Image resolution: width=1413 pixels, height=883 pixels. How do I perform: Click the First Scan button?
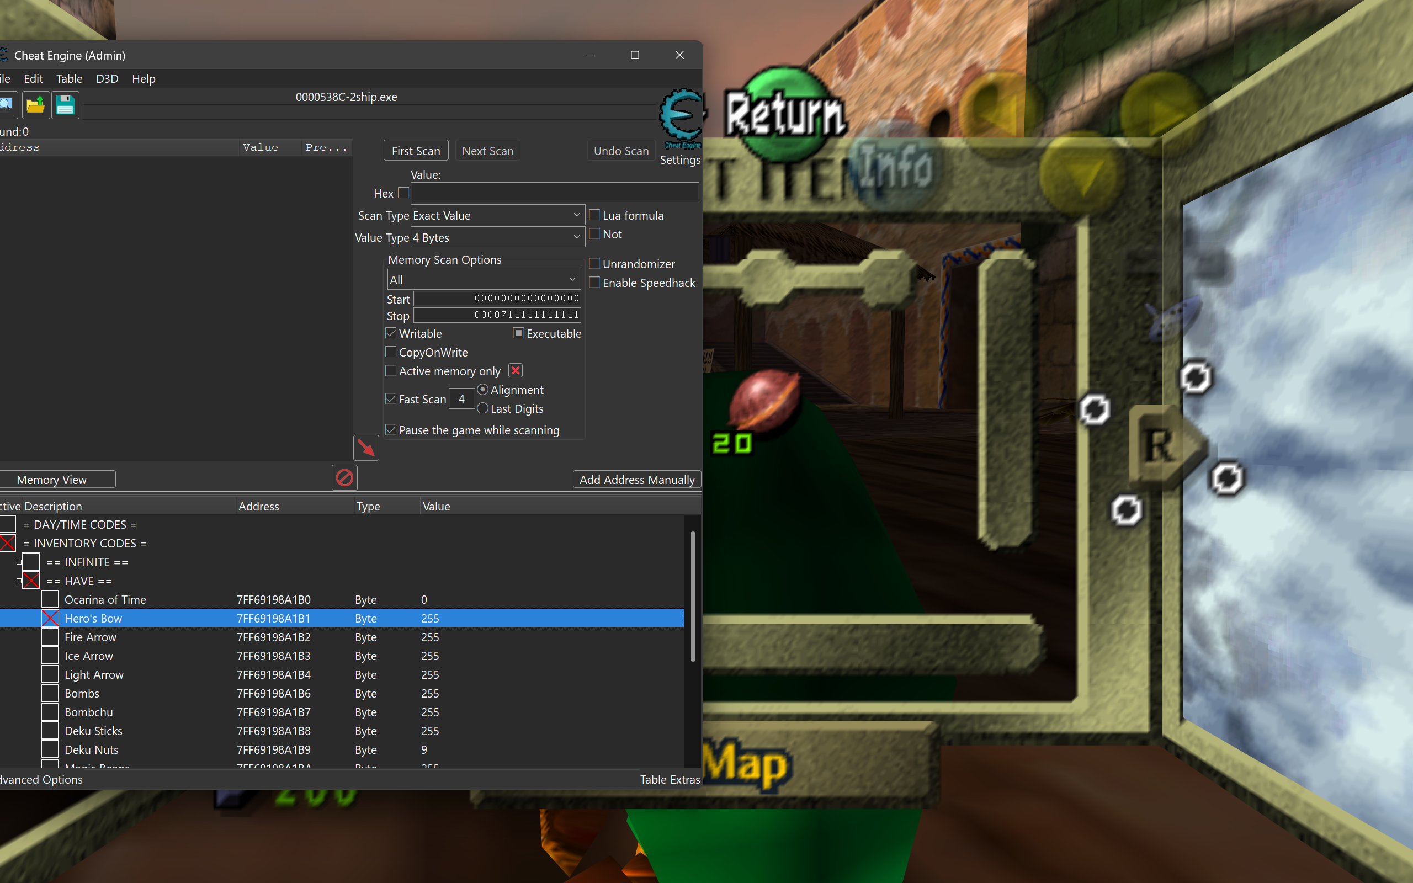click(416, 151)
